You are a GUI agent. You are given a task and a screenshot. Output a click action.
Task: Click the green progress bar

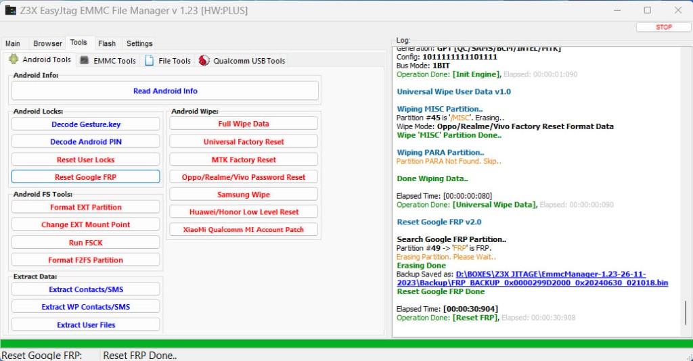[346, 343]
